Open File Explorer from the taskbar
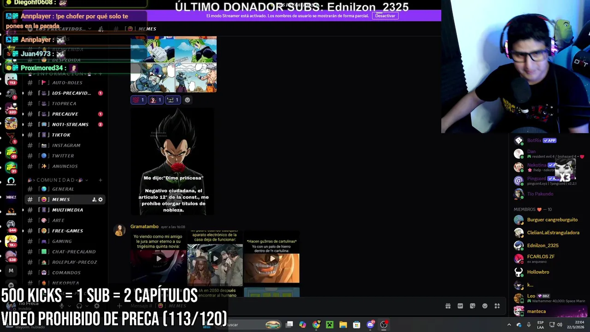 (343, 325)
